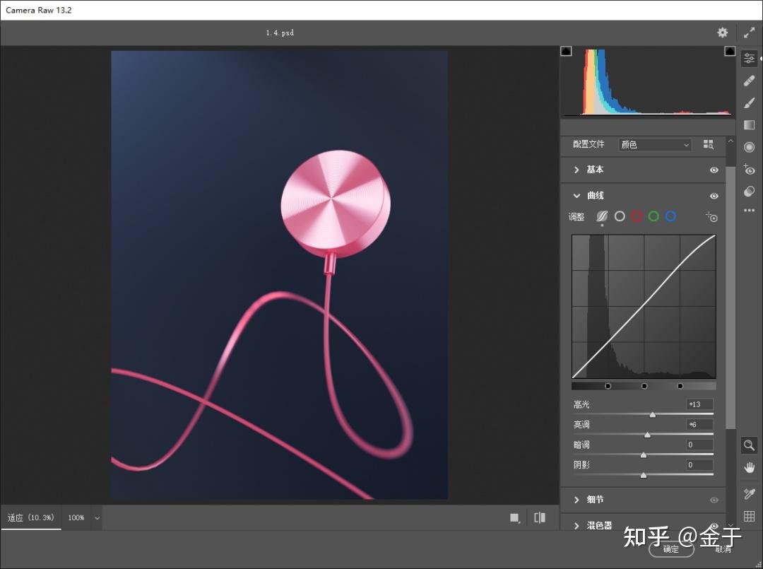Activate the Red Eye removal tool

(750, 170)
